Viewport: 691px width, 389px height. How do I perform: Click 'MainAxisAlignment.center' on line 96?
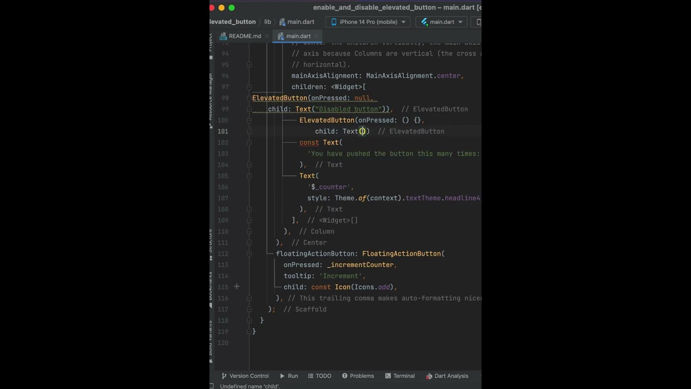pos(415,76)
